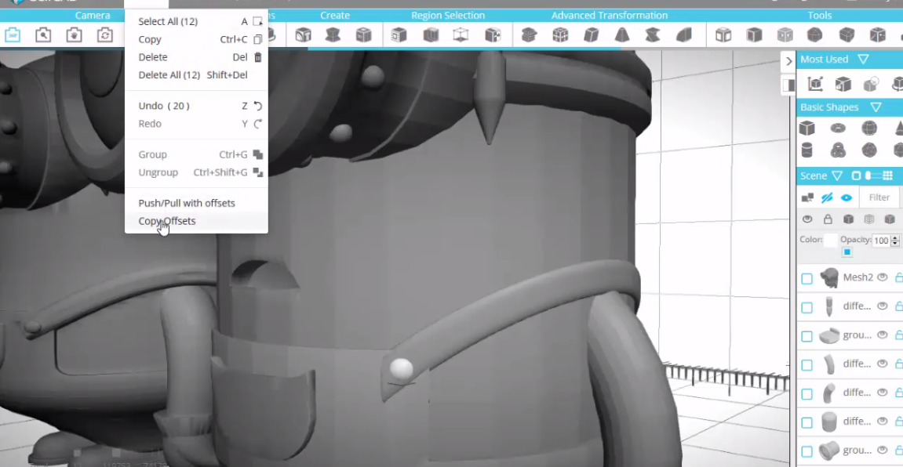Open the Advanced Transformation group label
This screenshot has width=903, height=467.
click(x=610, y=16)
